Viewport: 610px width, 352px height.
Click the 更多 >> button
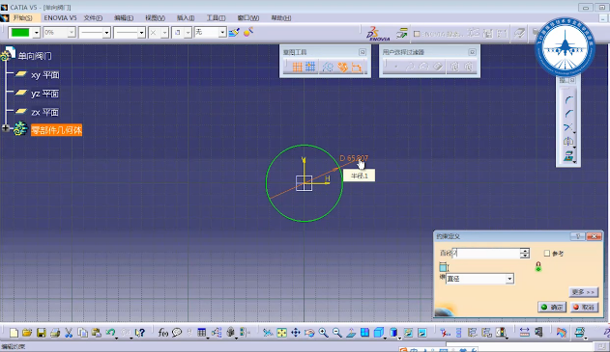pos(583,292)
